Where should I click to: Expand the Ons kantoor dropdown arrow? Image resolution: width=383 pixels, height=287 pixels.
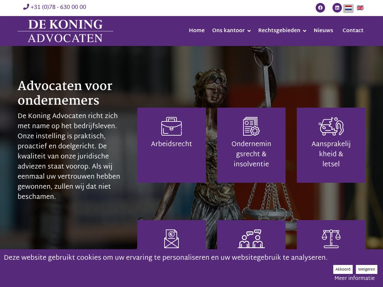(x=249, y=31)
